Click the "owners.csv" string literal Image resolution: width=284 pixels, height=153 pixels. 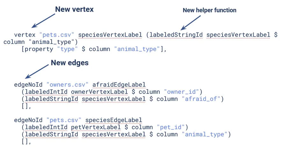[67, 85]
